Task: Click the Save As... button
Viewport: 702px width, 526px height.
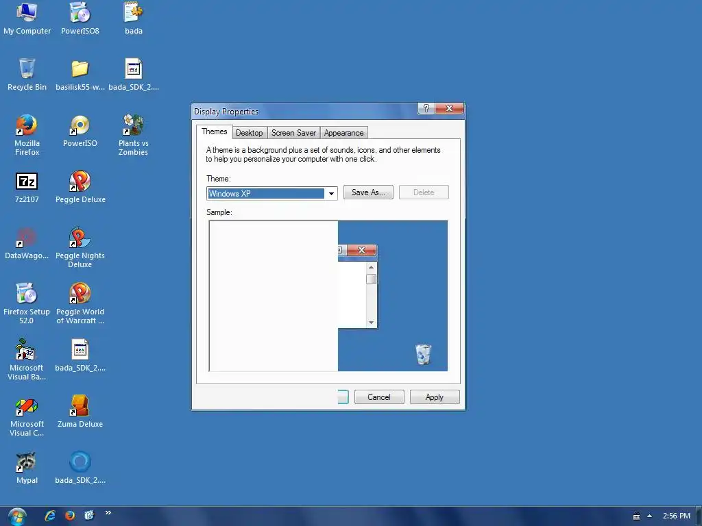Action: coord(368,192)
